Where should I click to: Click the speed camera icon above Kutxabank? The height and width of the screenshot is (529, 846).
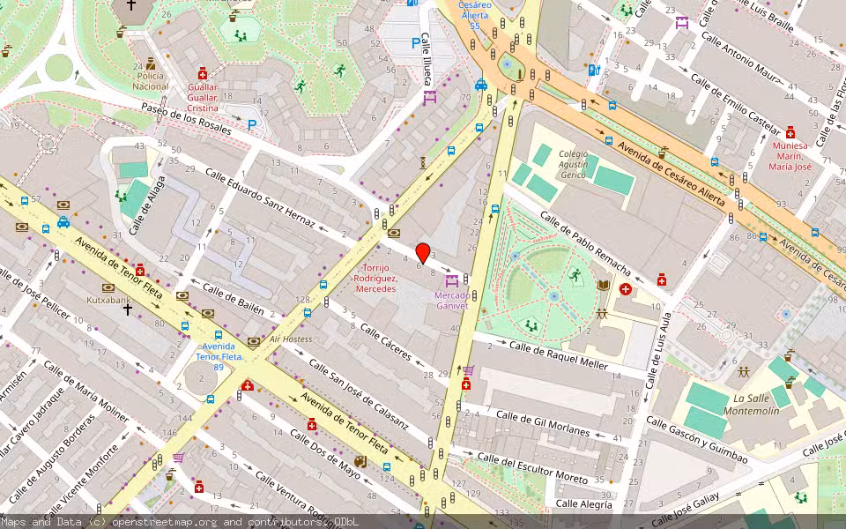[108, 287]
